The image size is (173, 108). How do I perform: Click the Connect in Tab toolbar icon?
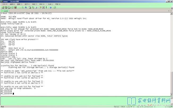9,7
